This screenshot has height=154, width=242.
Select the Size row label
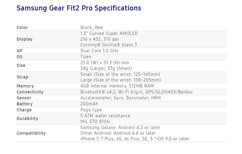21,65
